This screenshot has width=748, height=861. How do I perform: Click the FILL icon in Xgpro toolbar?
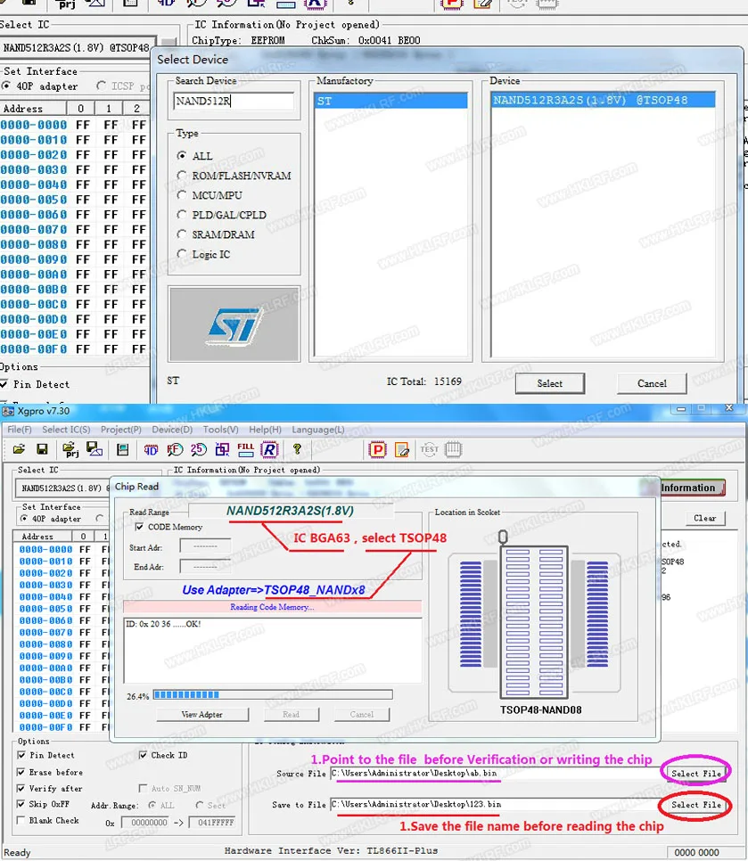click(x=245, y=450)
